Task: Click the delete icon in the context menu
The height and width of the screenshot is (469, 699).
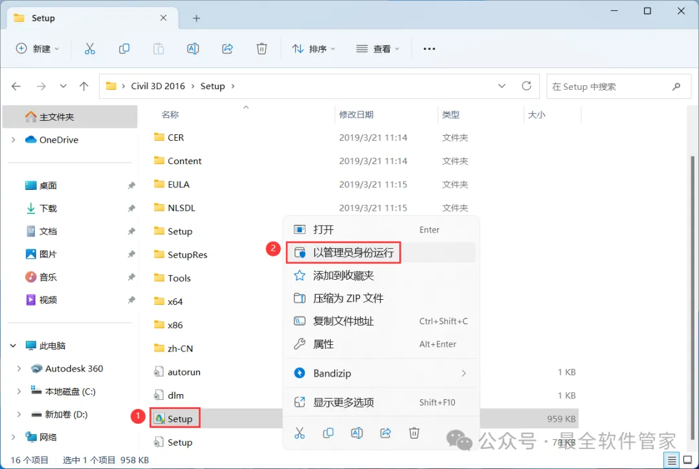Action: point(414,433)
